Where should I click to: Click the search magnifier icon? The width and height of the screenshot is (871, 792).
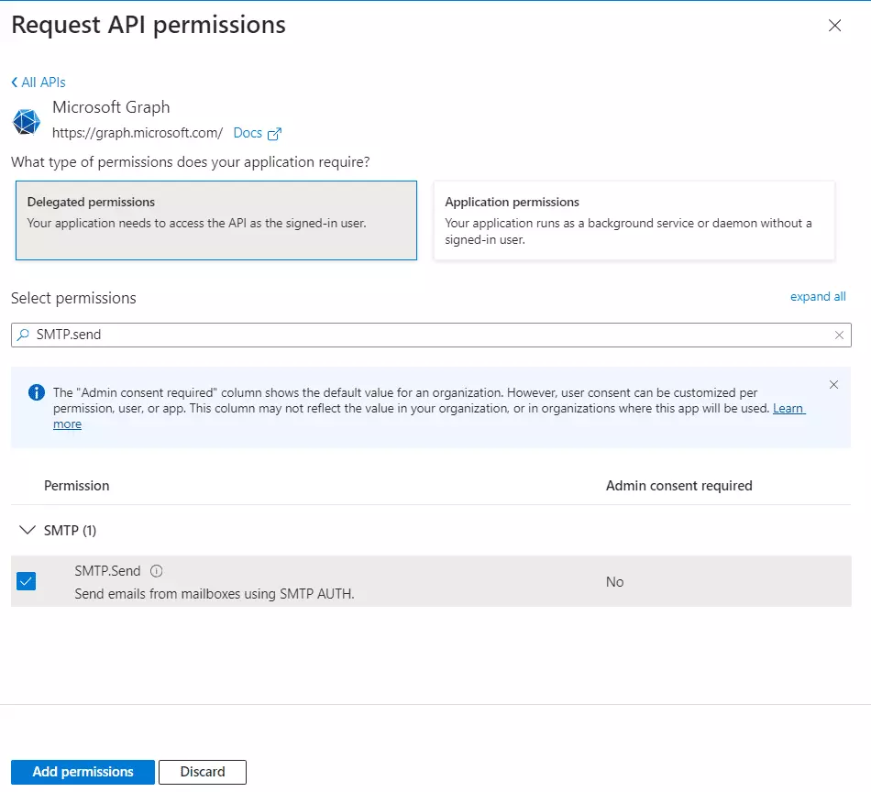24,335
